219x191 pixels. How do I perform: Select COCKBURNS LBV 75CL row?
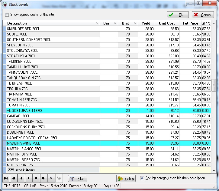tap(107, 122)
